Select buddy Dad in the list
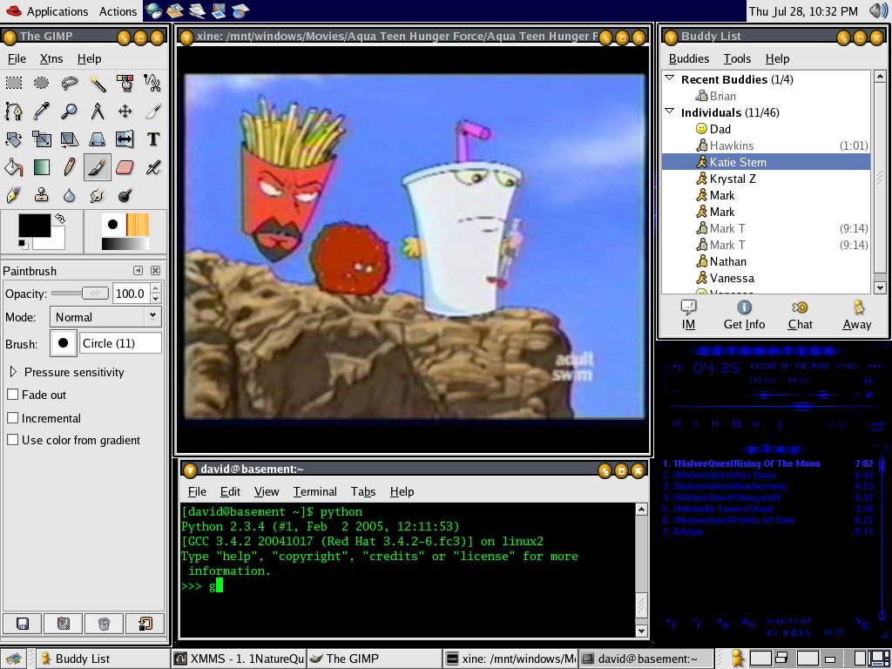892x669 pixels. pos(766,129)
